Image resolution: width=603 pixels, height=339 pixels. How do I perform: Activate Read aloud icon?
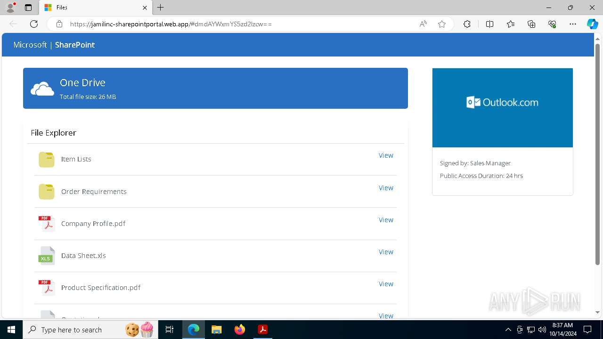coord(423,24)
